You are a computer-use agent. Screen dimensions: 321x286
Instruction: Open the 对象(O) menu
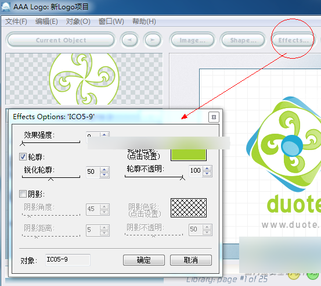pyautogui.click(x=78, y=22)
